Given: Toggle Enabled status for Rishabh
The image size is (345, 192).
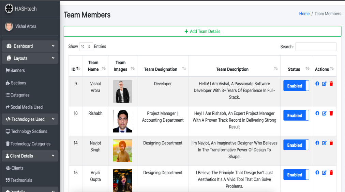Looking at the screenshot, I should (296, 116).
